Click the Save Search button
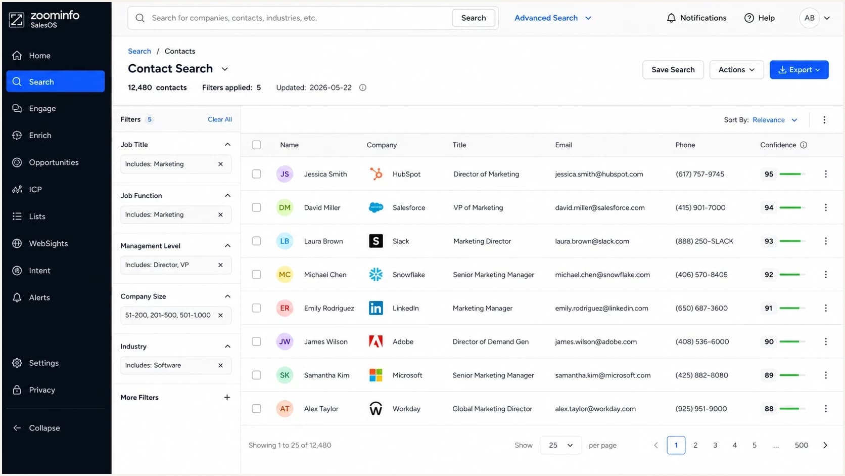Image resolution: width=845 pixels, height=476 pixels. click(673, 70)
